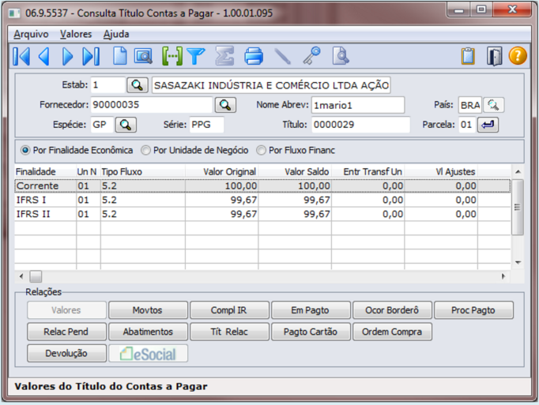Click the horizontal scroll left arrow
Screen dimensions: 539x405
tap(21, 276)
